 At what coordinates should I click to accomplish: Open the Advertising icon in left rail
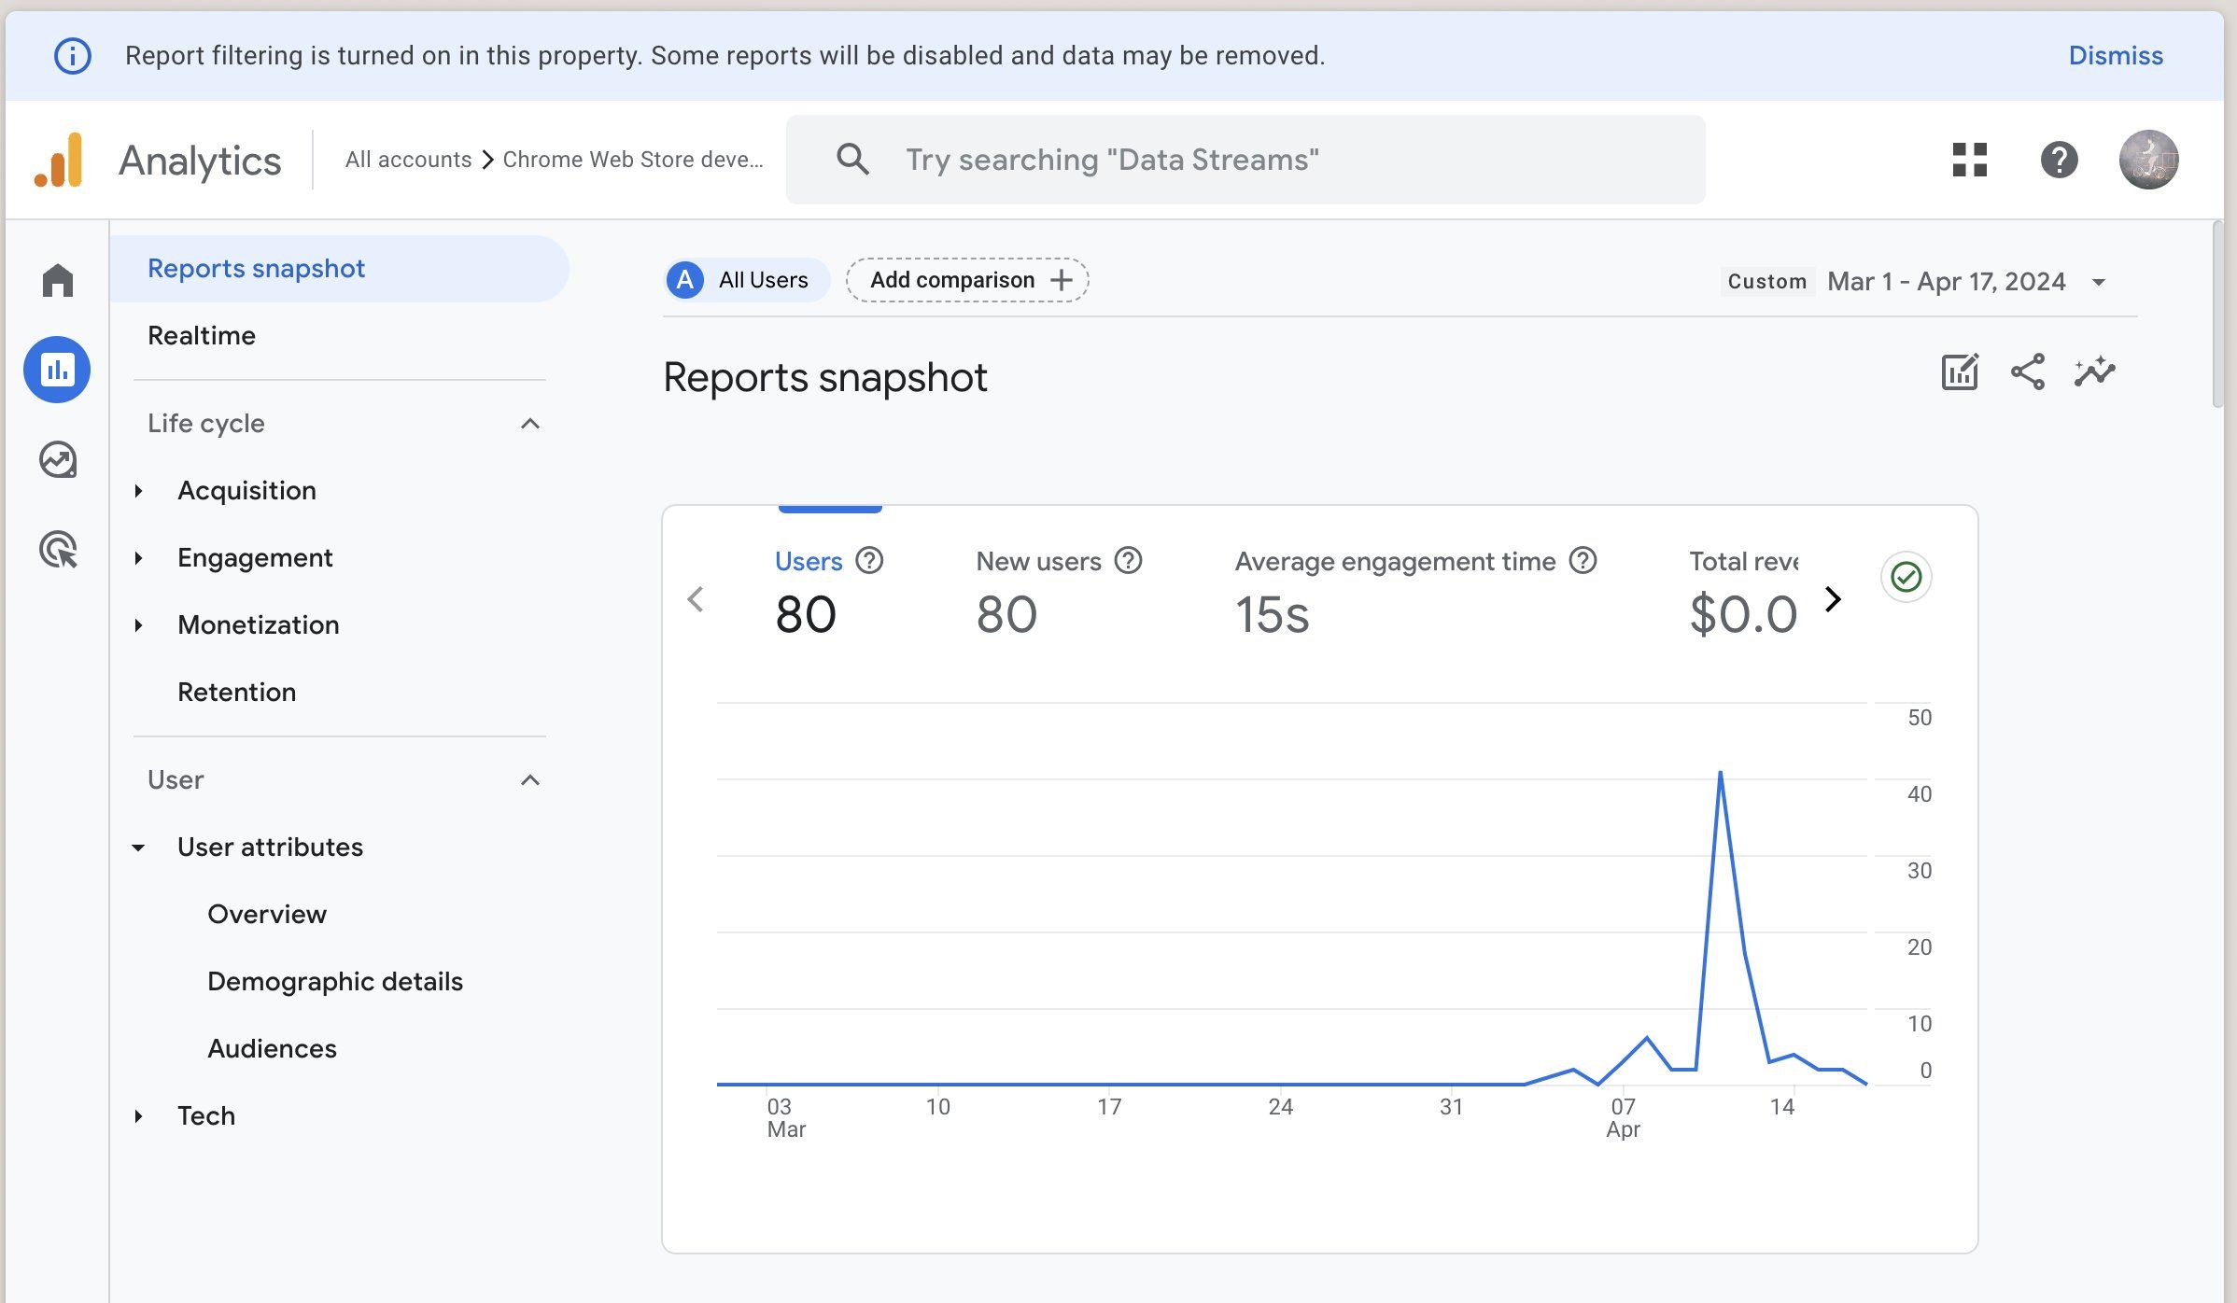(58, 550)
